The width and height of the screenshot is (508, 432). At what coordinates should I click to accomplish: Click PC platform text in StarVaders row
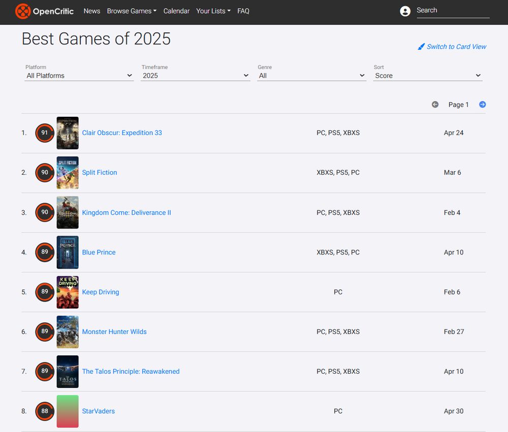(x=338, y=411)
